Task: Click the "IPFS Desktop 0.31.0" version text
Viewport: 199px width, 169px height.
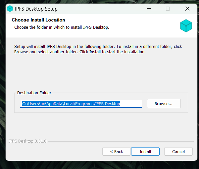Action: coord(27,141)
